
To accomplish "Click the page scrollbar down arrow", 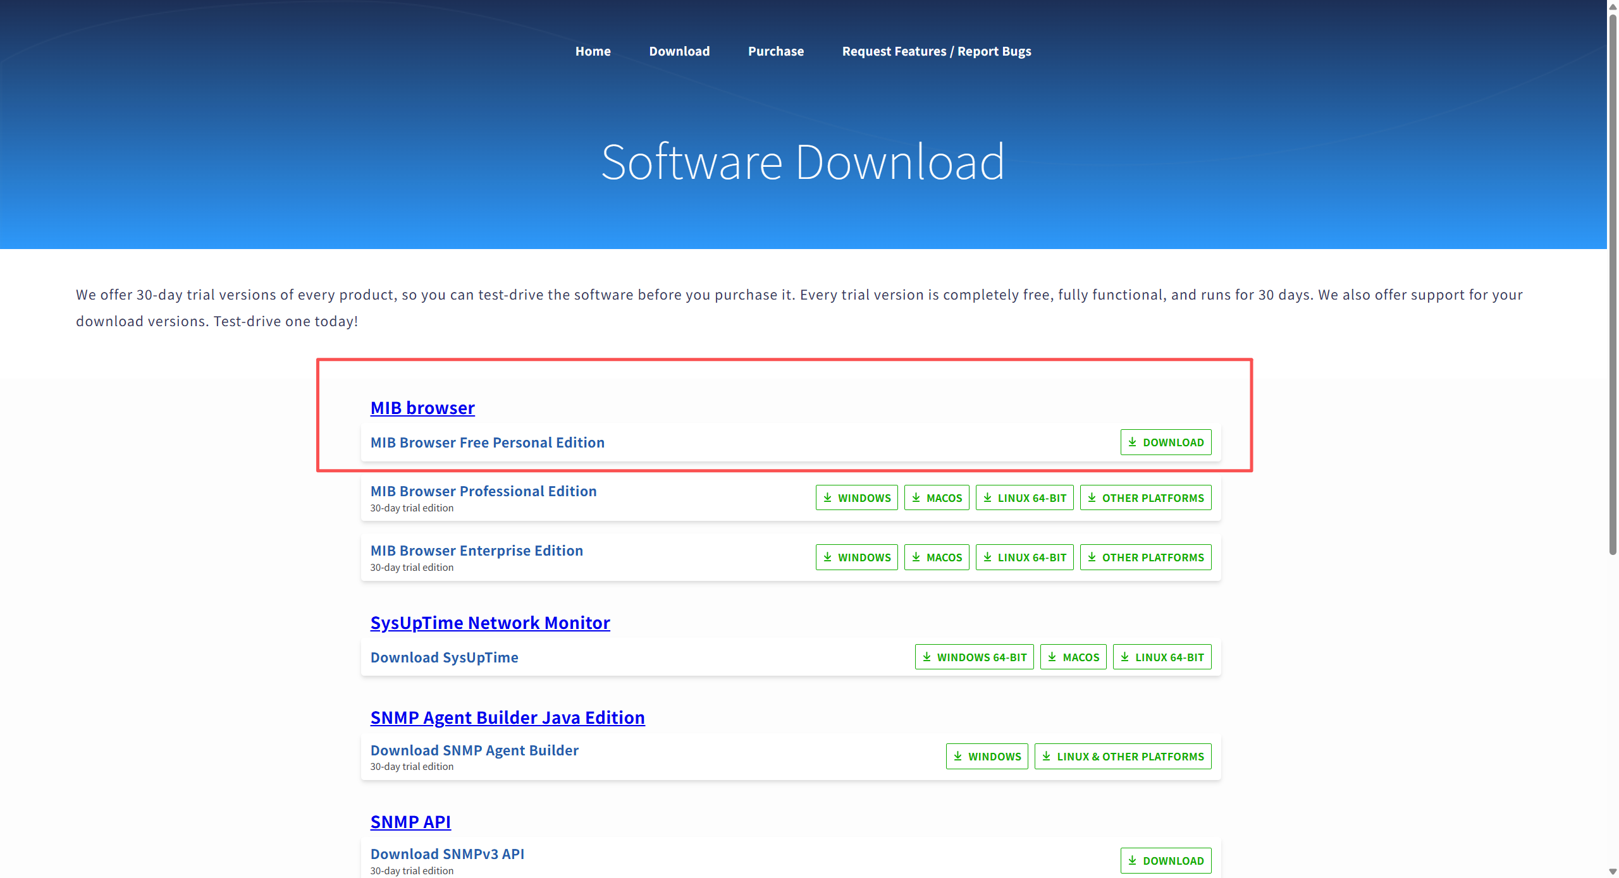I will (x=1612, y=872).
